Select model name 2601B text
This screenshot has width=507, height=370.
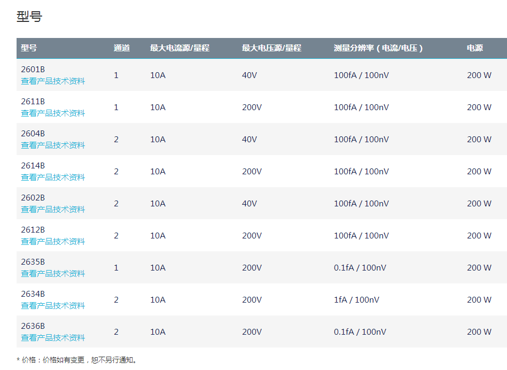(33, 70)
